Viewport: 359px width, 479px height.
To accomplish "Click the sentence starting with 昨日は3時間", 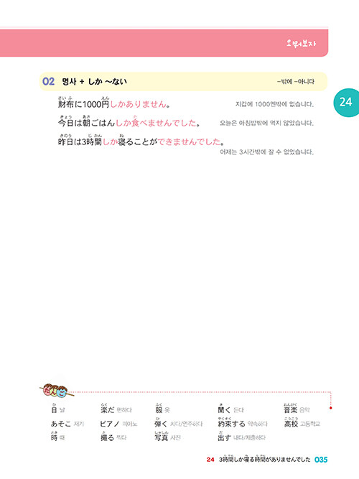I will tap(141, 140).
